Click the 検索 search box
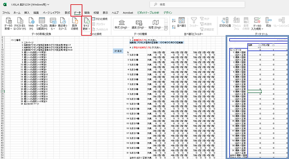Screen dimensions: 289x159 (x=197, y=4)
